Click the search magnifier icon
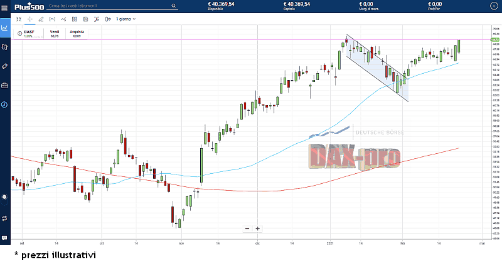Viewport: 502px width, 262px height. pos(174,6)
